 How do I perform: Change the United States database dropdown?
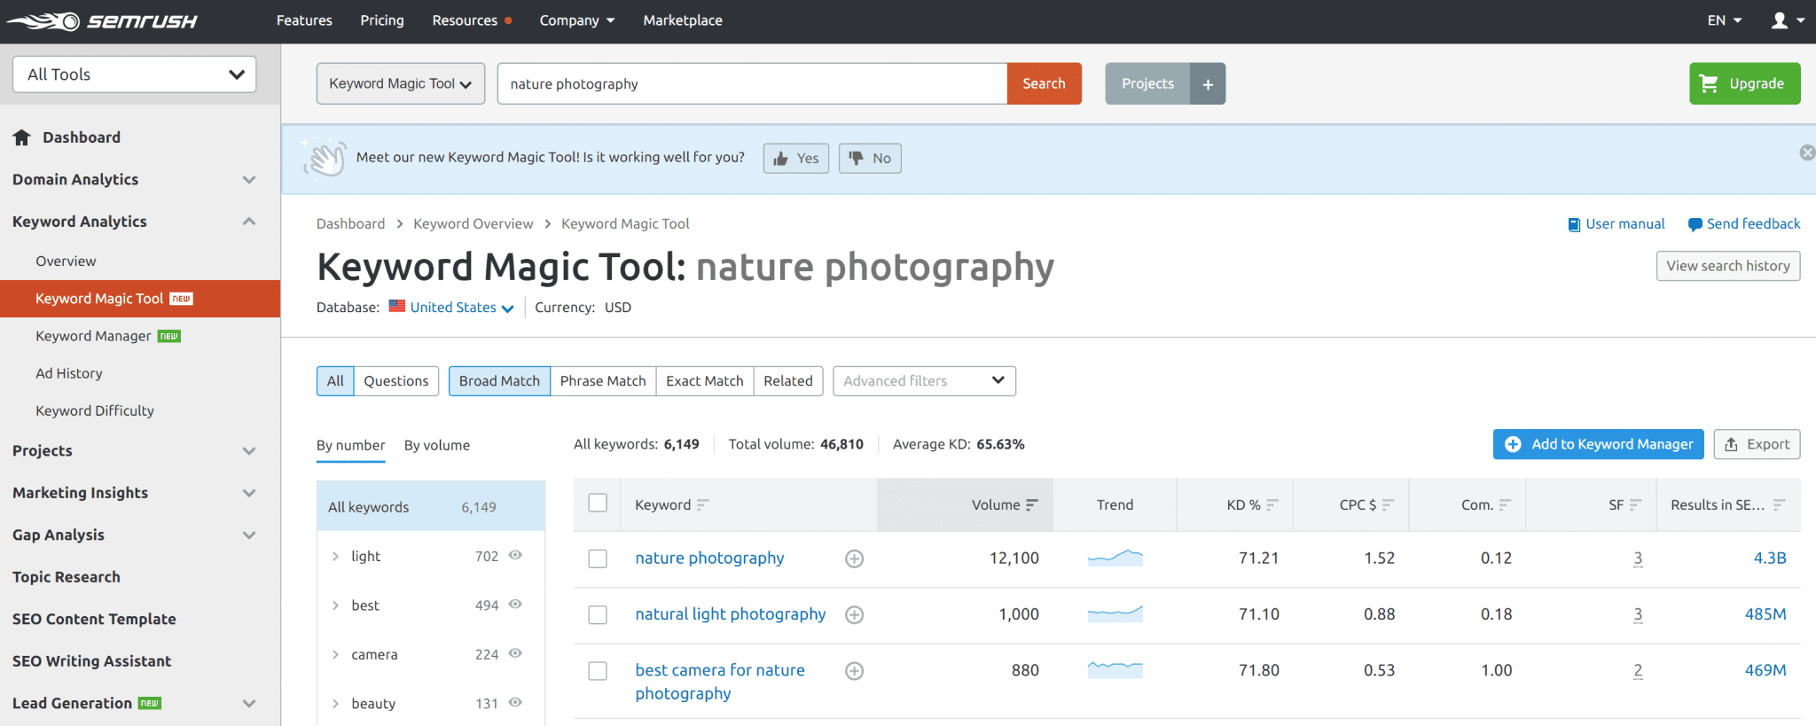[452, 308]
